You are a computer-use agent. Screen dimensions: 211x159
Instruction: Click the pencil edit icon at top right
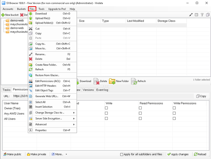191,15
